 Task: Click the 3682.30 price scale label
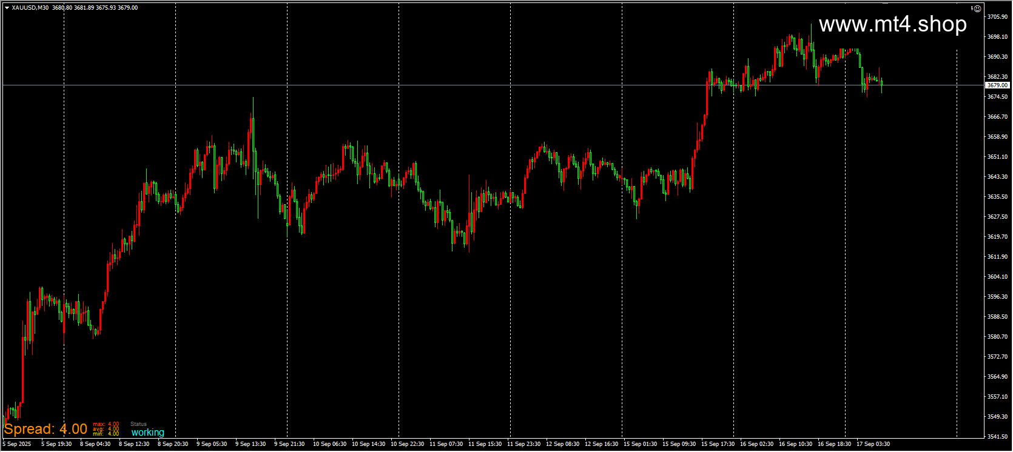tap(997, 77)
